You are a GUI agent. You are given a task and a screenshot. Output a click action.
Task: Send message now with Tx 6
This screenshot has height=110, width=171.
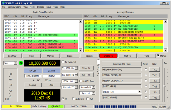coord(154,98)
